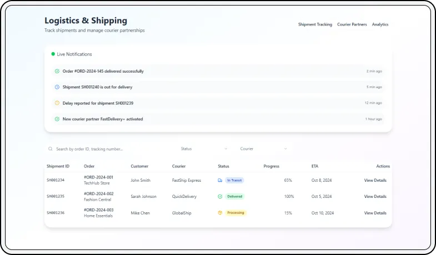The height and width of the screenshot is (255, 436).
Task: Open the Analytics tab
Action: point(380,24)
